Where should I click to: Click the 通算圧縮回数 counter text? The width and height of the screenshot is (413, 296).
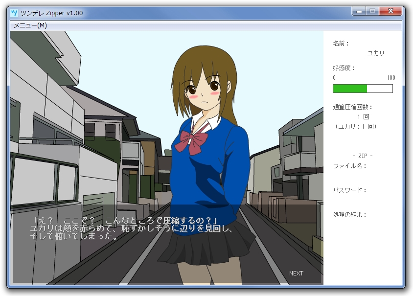[353, 107]
